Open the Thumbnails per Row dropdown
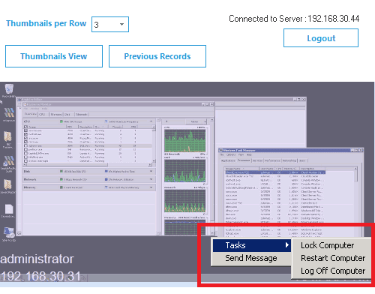The height and width of the screenshot is (294, 375). [x=110, y=24]
